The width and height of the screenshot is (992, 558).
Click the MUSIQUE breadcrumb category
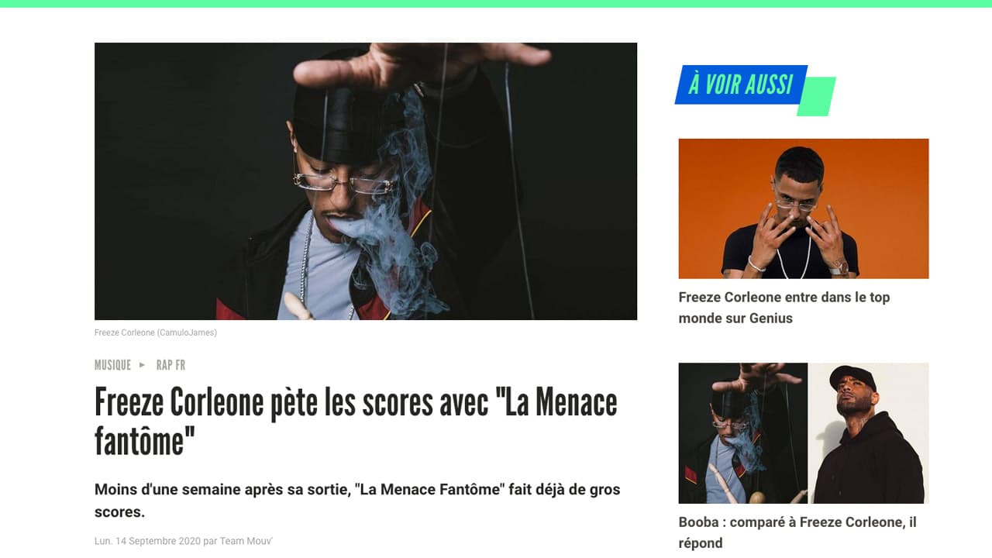pyautogui.click(x=112, y=365)
